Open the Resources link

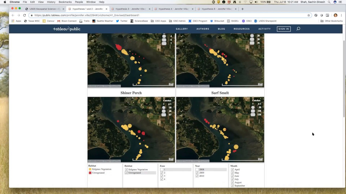coord(242,29)
